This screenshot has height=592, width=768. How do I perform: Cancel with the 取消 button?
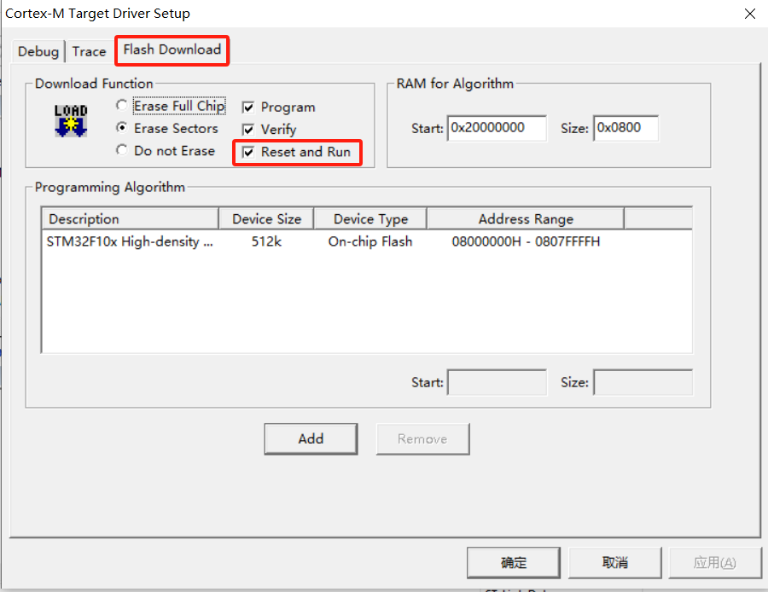pos(614,563)
